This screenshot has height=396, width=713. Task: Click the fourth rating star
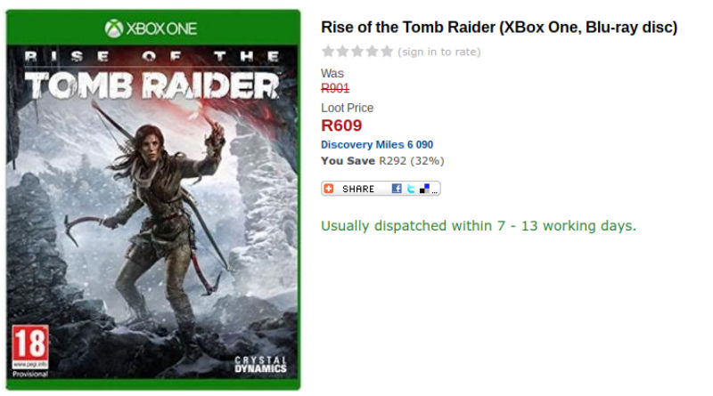click(x=372, y=52)
